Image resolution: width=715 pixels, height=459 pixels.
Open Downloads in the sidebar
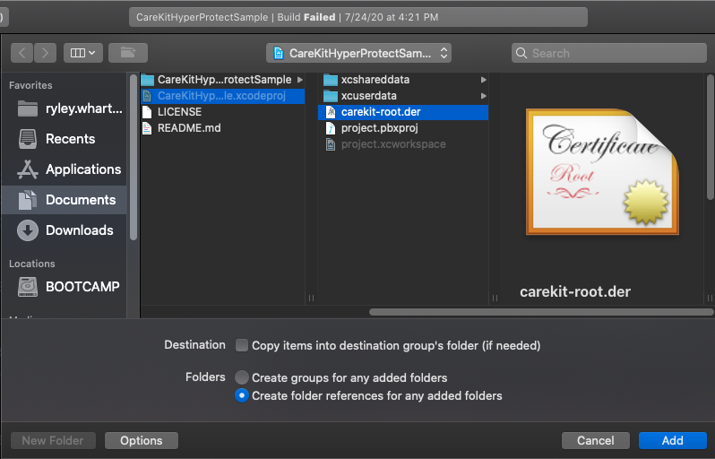click(64, 230)
